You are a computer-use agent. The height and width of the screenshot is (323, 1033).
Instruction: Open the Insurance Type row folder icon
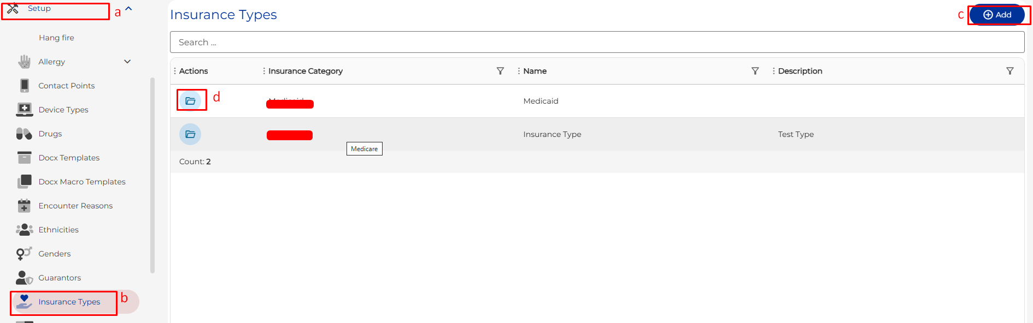tap(190, 134)
